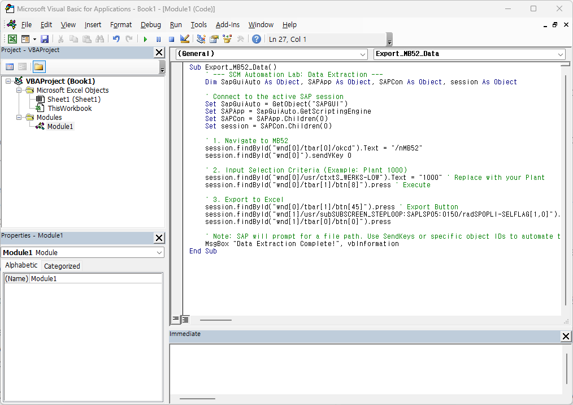Open the Project Explorer toolbar icon
The image size is (573, 405).
tap(201, 39)
